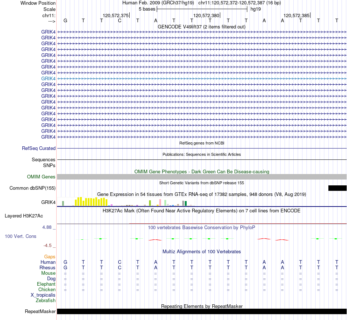Select the Rhesus alignment row label
This screenshot has width=347, height=320.
pos(47,267)
